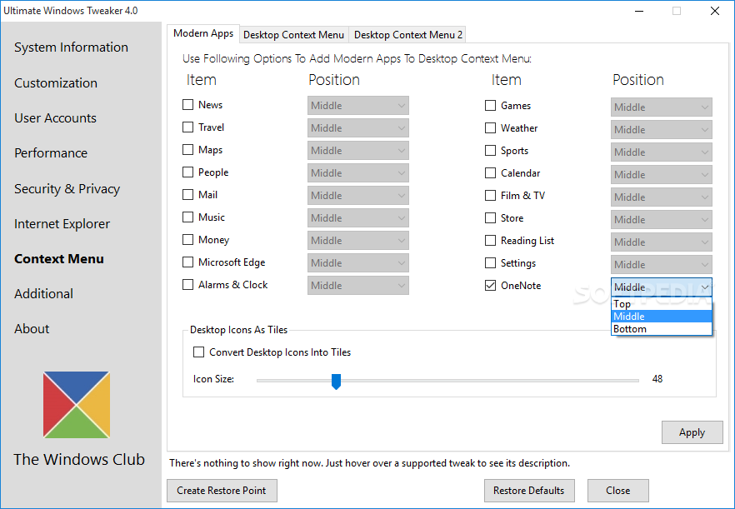Go to Customization section
This screenshot has width=735, height=509.
(x=56, y=83)
